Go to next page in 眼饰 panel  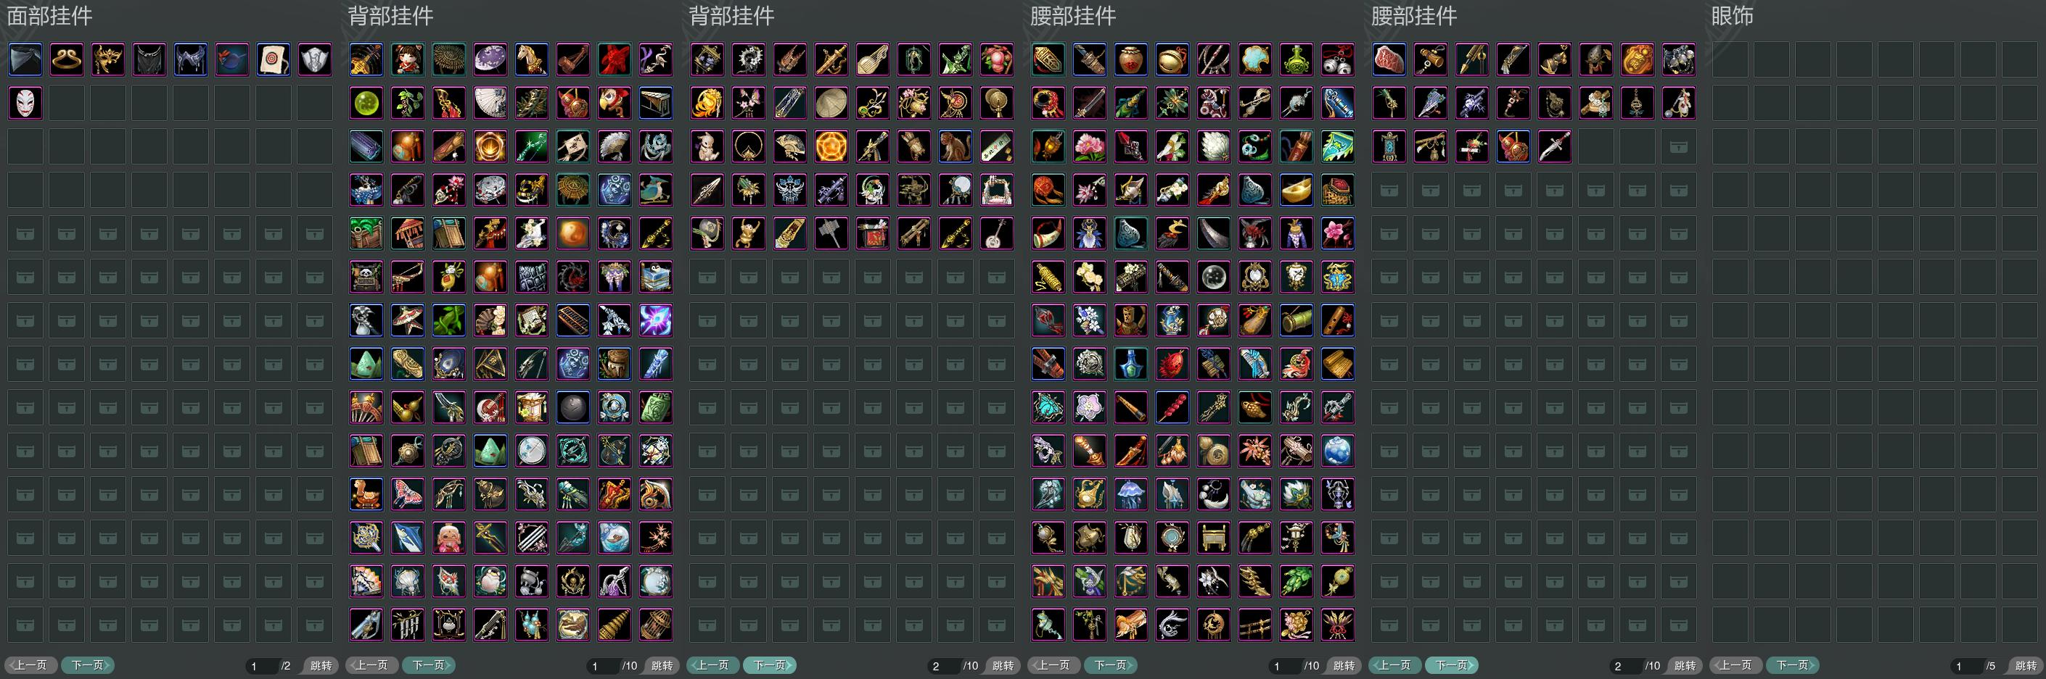1793,665
